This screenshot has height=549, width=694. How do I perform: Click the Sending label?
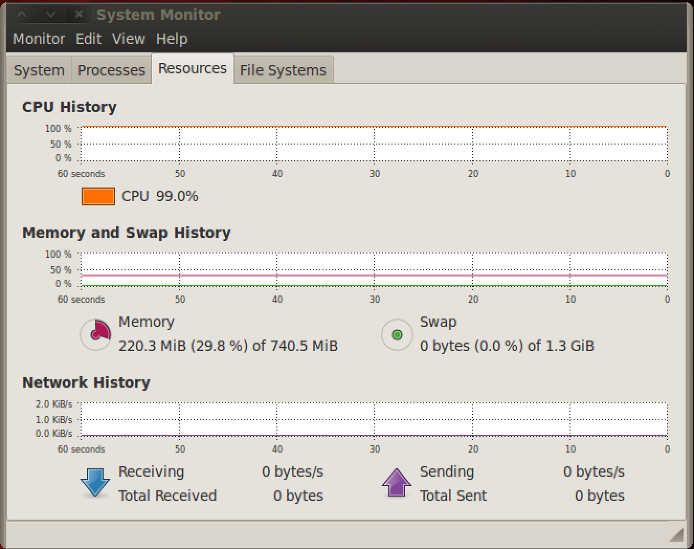pyautogui.click(x=447, y=471)
